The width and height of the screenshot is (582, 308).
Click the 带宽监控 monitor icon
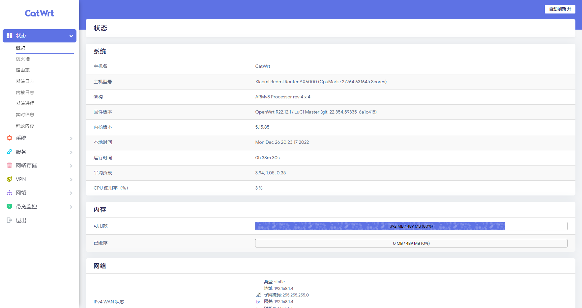(9, 206)
